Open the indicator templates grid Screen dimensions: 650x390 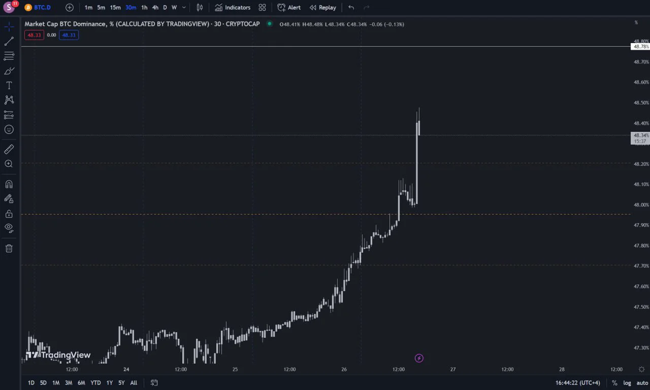[262, 8]
